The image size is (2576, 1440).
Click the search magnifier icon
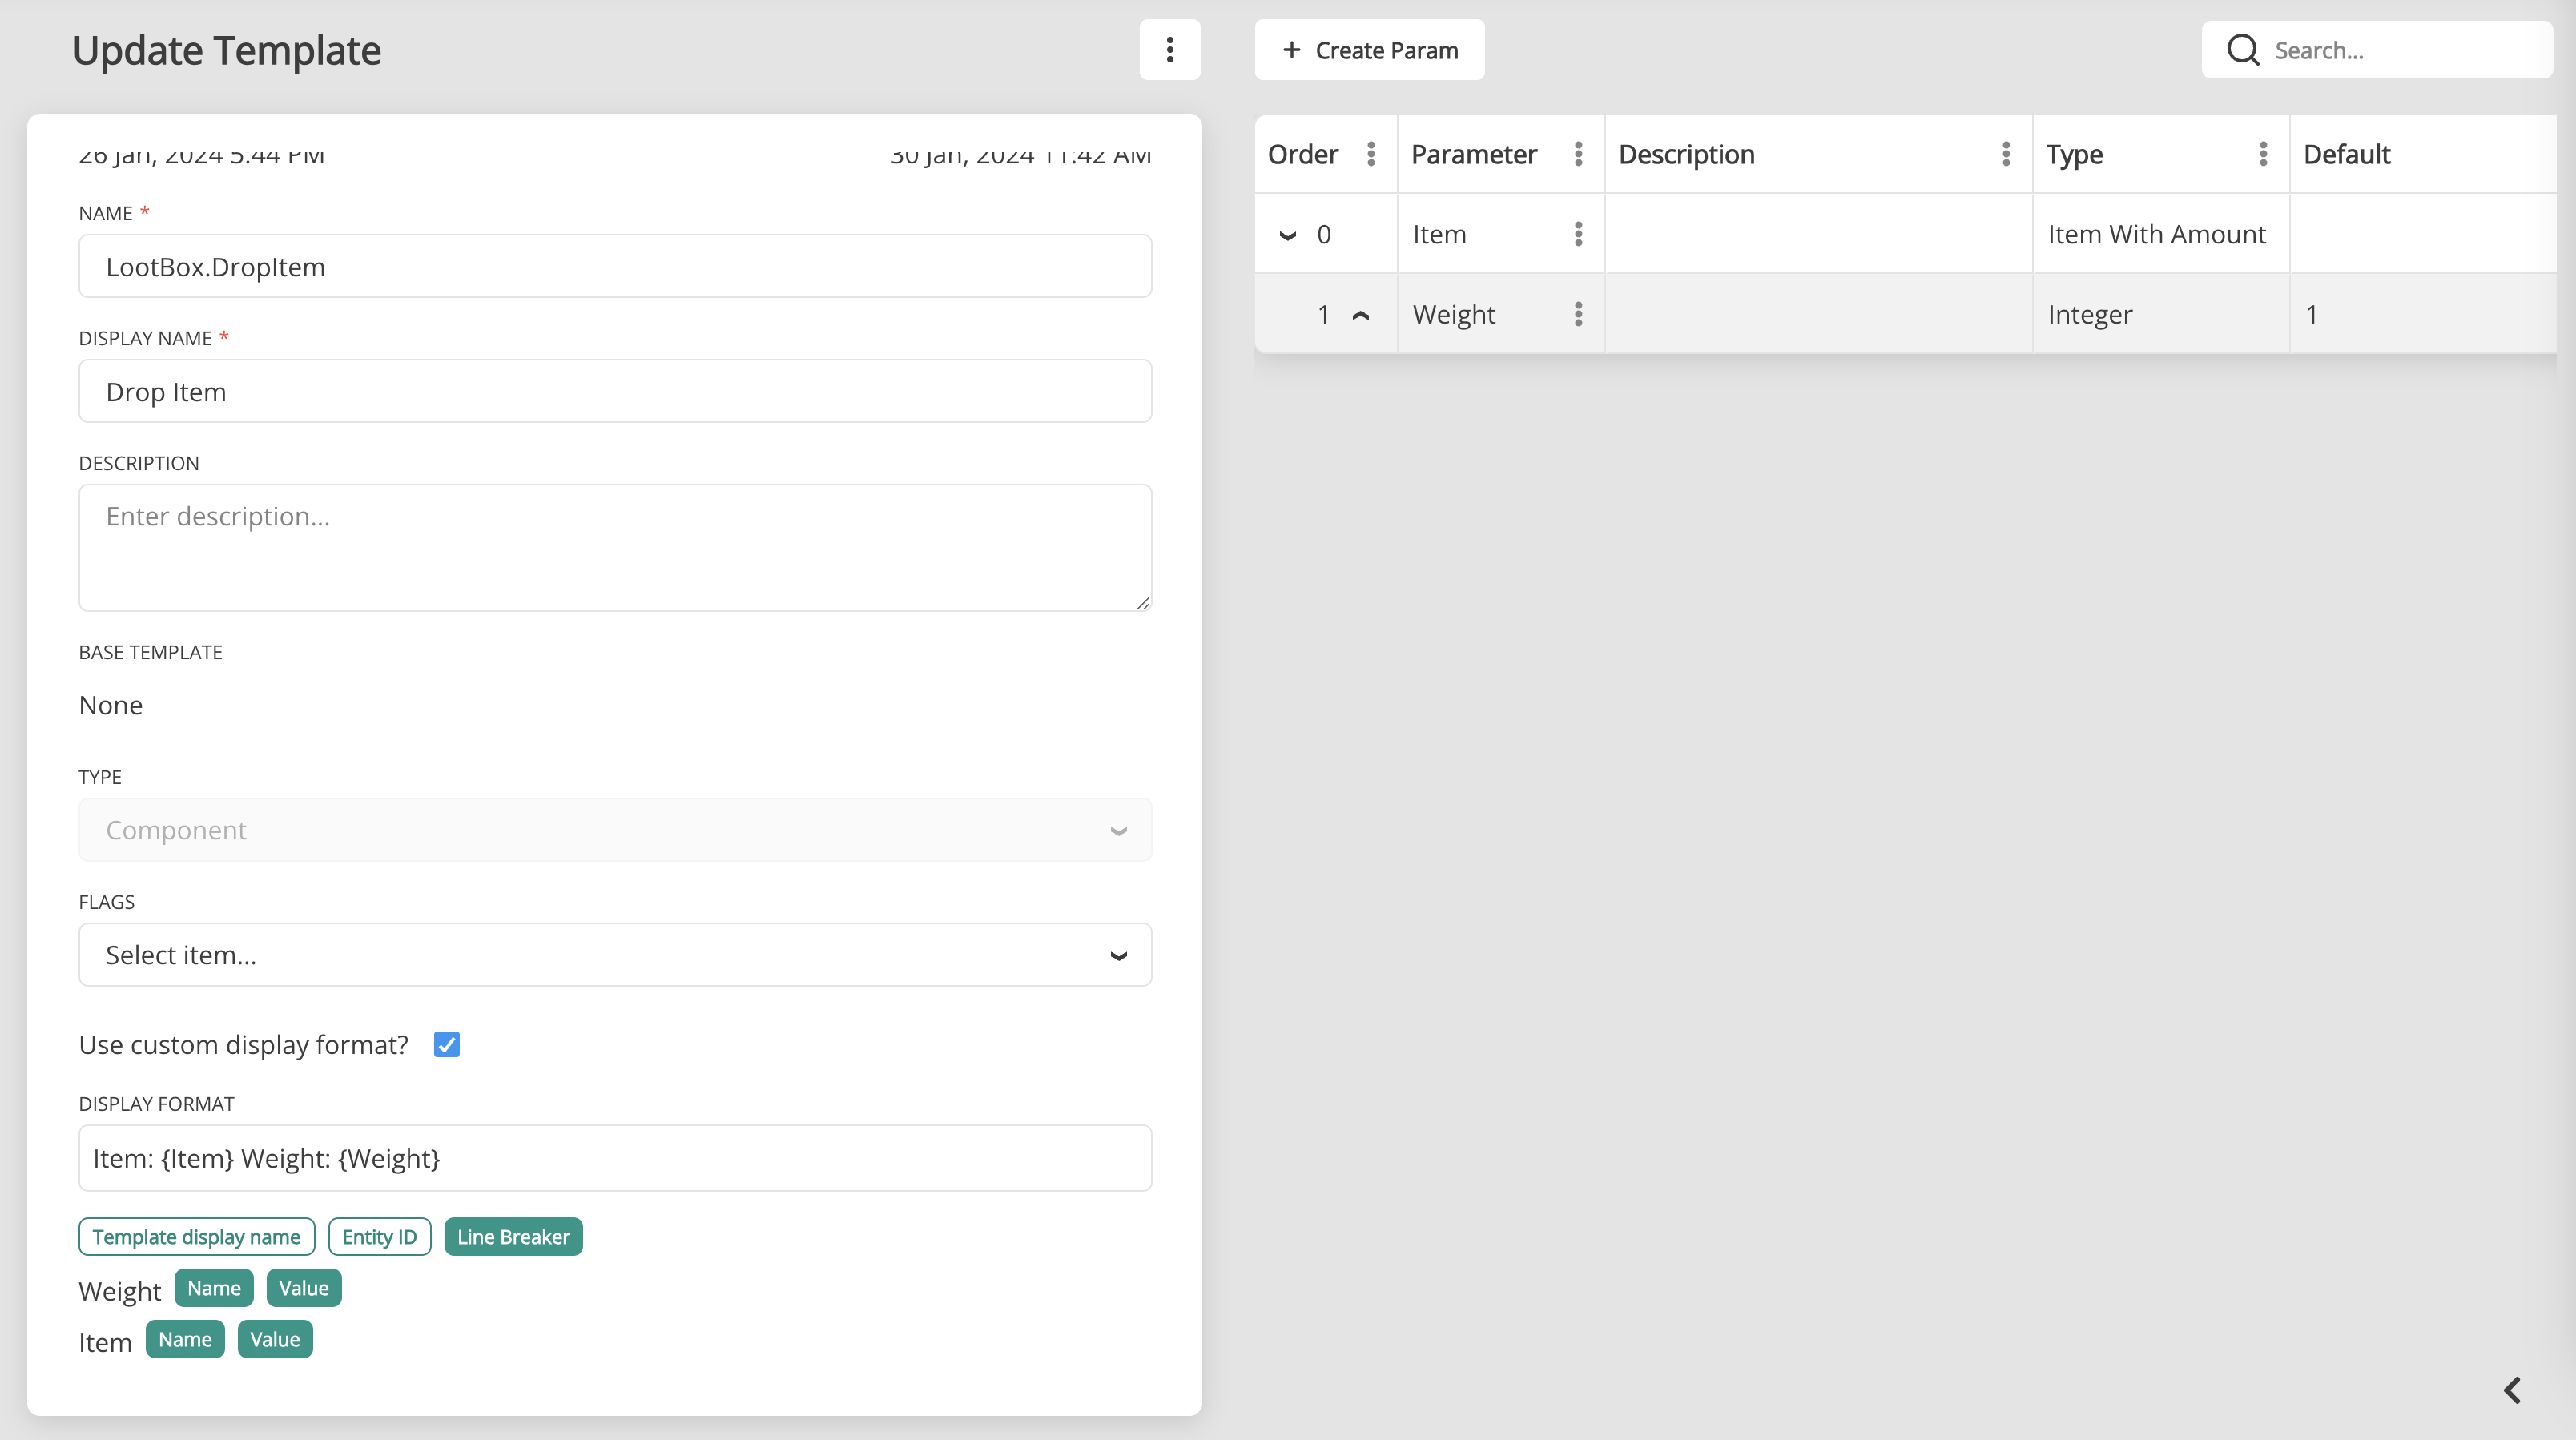(x=2243, y=50)
